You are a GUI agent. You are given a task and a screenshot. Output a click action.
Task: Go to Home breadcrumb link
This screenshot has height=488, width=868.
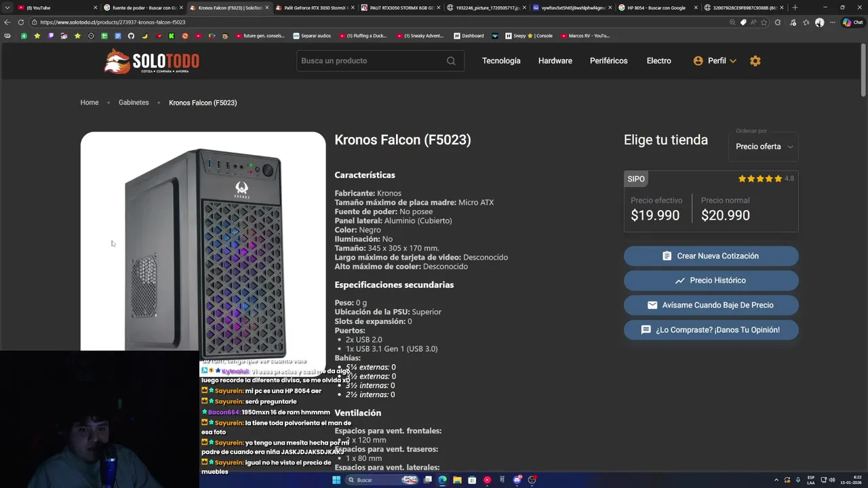click(x=90, y=102)
